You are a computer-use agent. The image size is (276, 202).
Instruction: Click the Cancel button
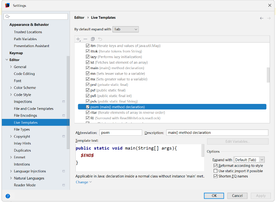point(237,196)
